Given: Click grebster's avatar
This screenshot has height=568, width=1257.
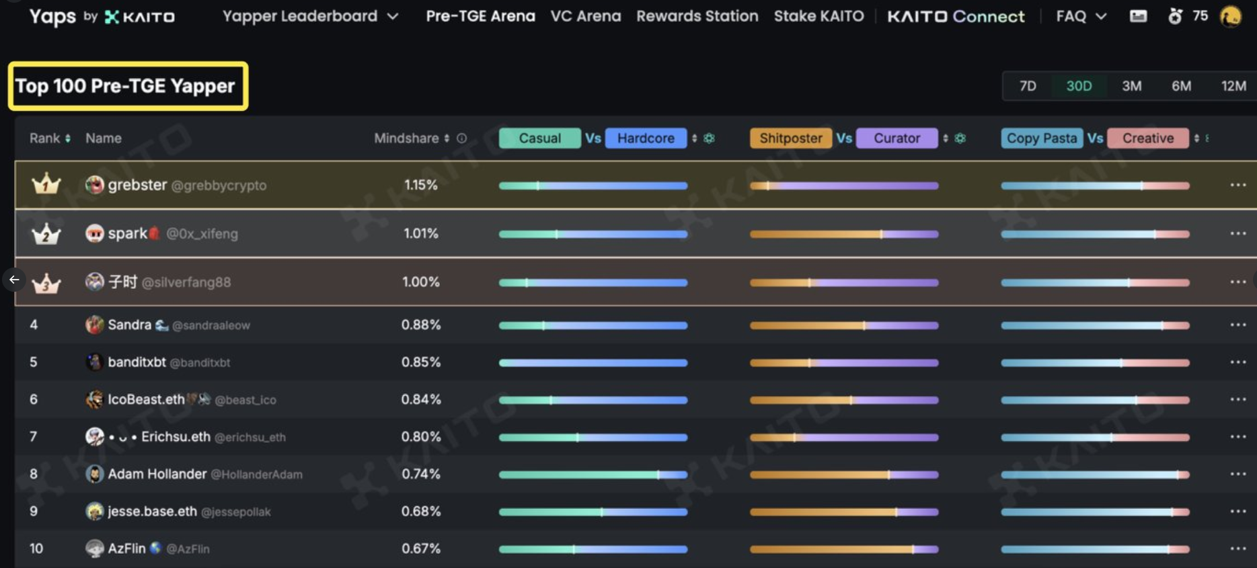Looking at the screenshot, I should coord(95,185).
